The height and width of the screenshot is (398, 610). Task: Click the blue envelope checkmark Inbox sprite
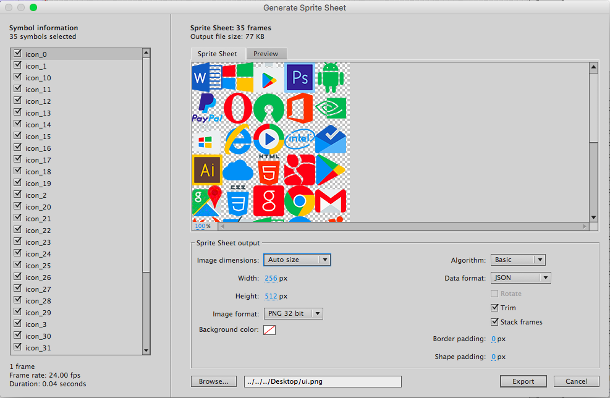[331, 139]
